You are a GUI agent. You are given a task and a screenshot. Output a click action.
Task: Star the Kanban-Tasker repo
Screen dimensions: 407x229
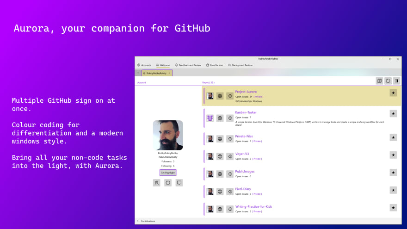393,114
